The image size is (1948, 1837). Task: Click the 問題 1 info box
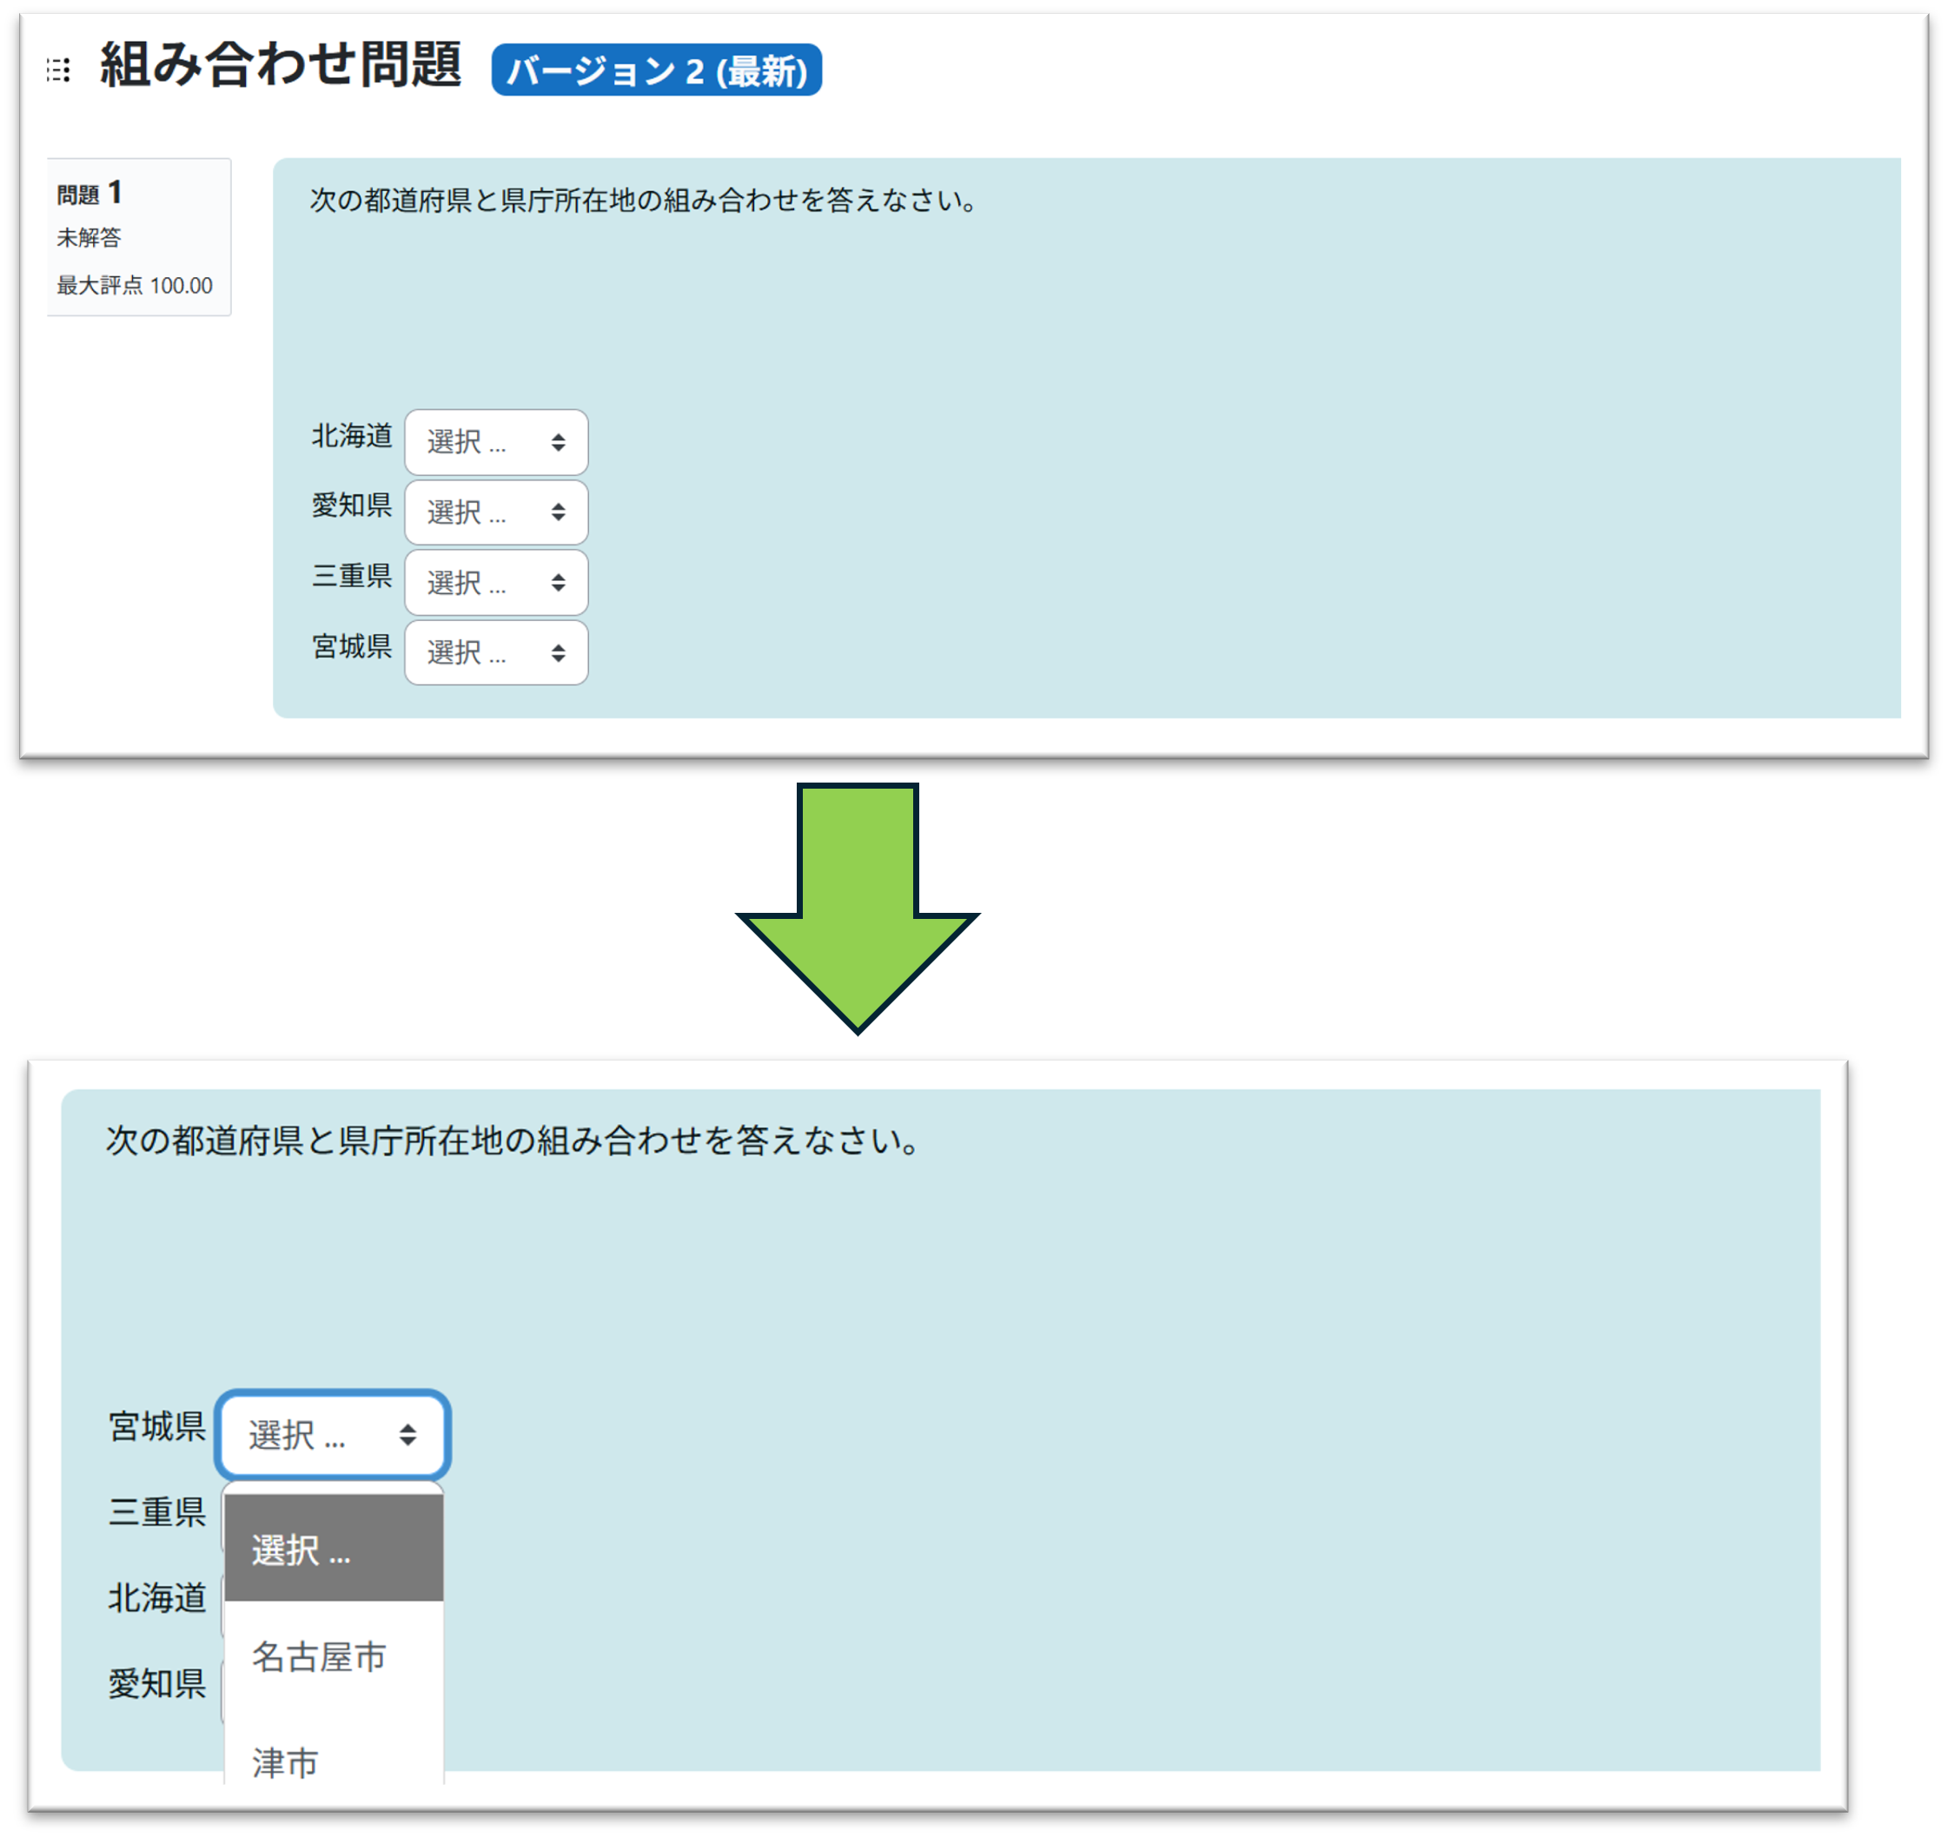[137, 237]
